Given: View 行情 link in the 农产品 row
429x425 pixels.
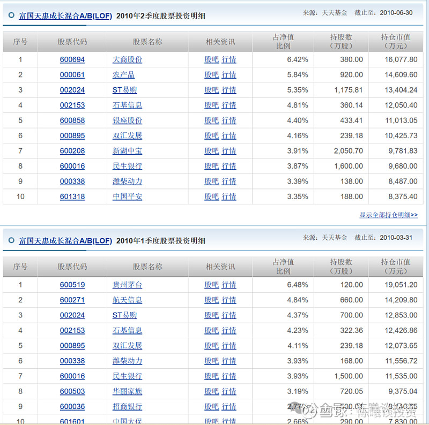Looking at the screenshot, I should click(x=229, y=75).
